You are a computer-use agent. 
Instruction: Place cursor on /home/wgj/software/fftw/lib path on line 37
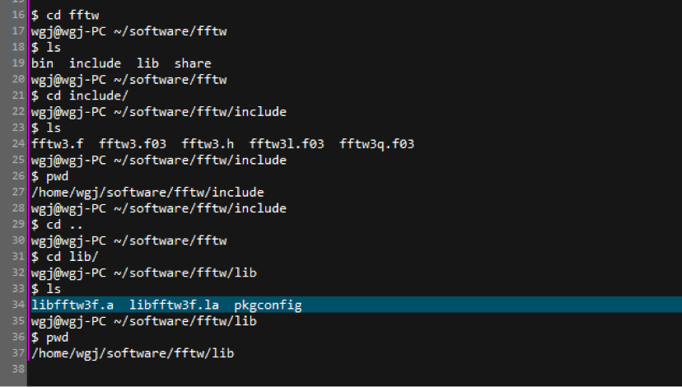133,353
